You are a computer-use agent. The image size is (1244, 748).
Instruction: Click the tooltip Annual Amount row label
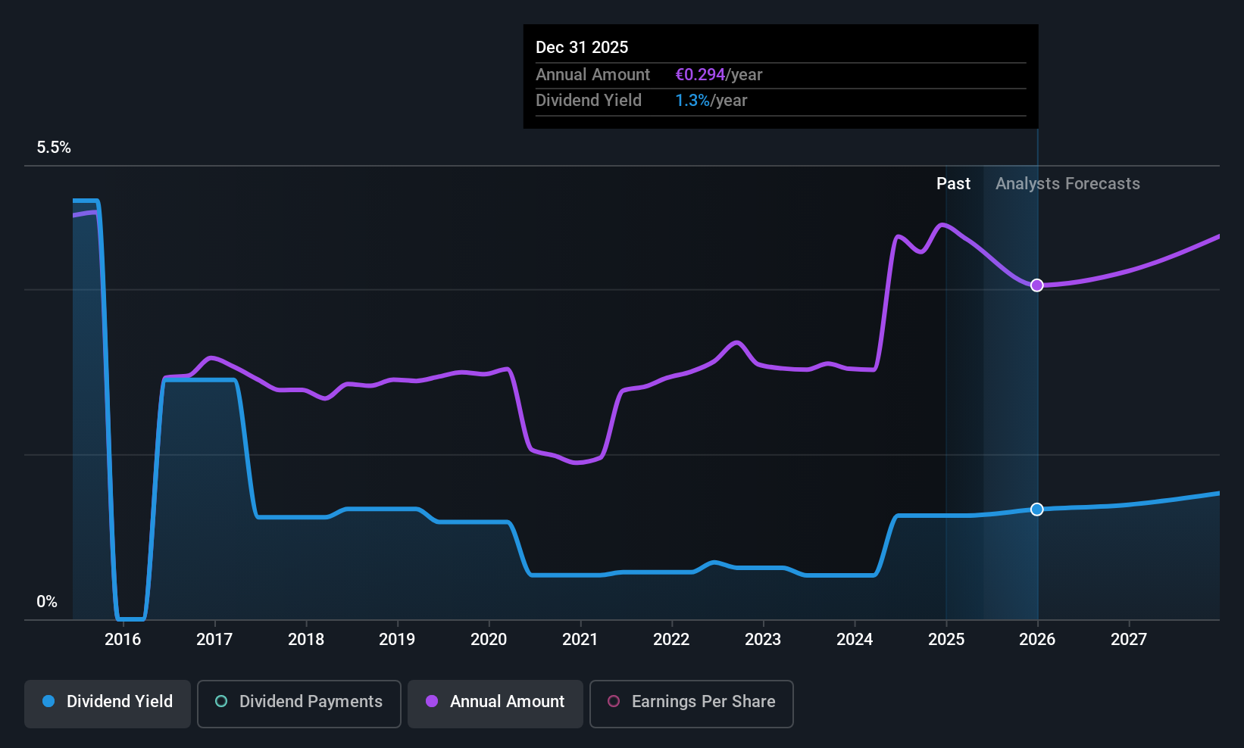[592, 75]
